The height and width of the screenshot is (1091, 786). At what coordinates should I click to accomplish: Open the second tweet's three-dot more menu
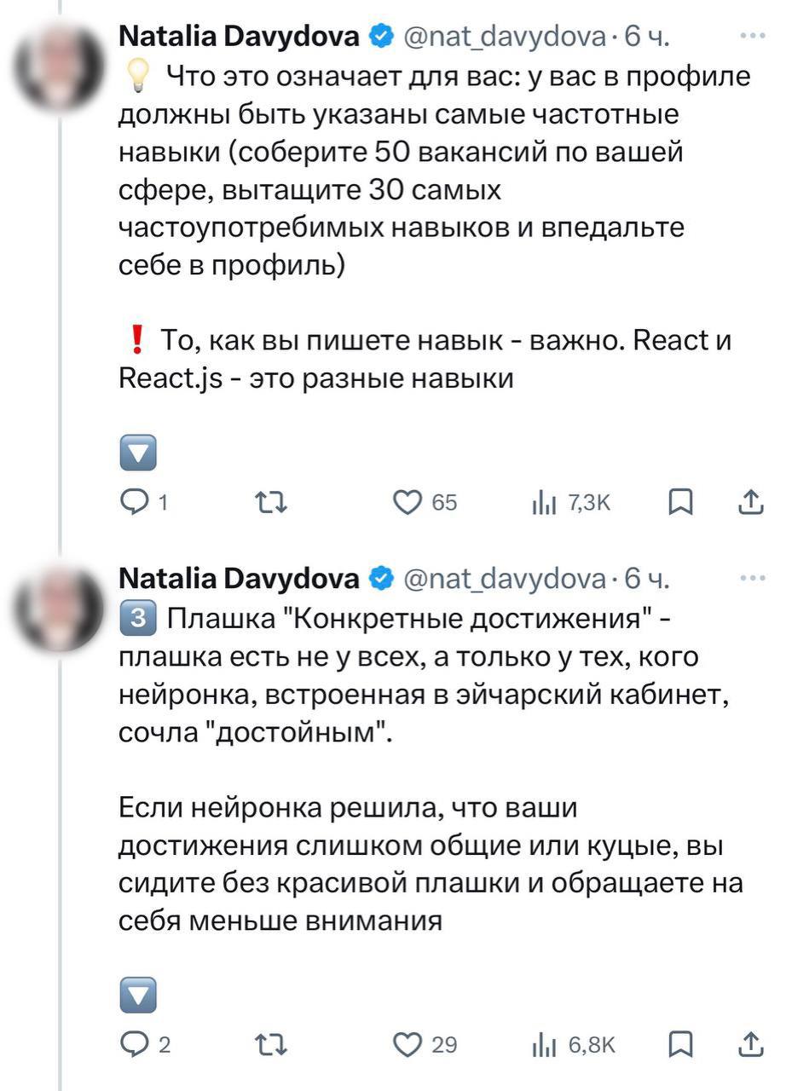[x=753, y=578]
